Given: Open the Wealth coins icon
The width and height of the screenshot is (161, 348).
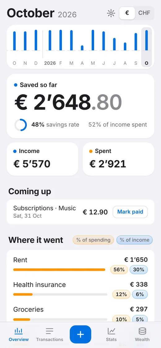Looking at the screenshot, I should 142,331.
